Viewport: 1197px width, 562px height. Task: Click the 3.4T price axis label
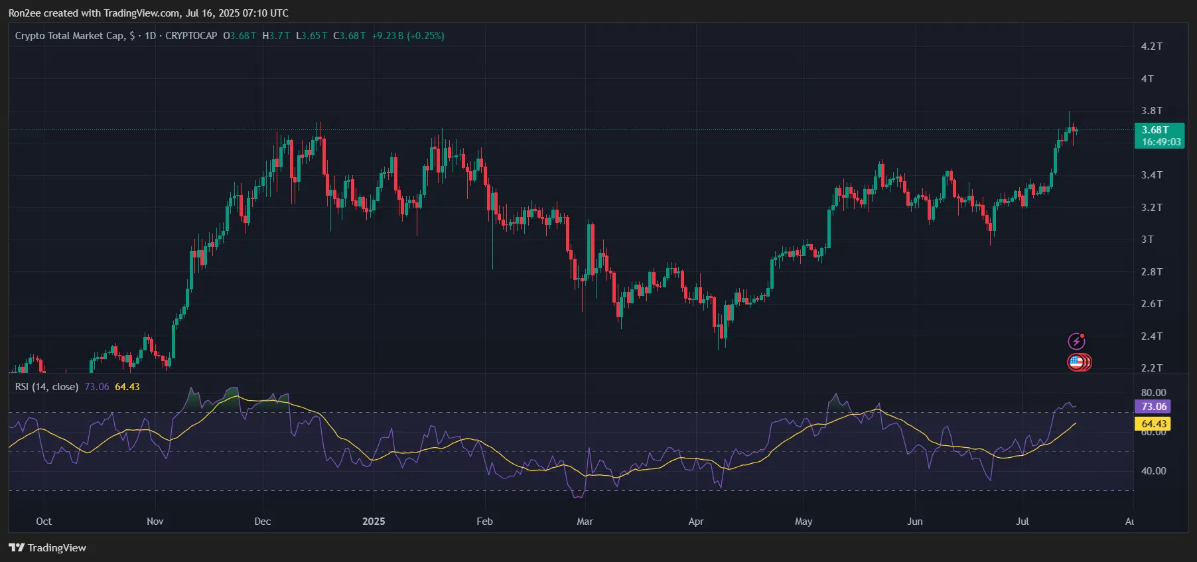coord(1151,175)
